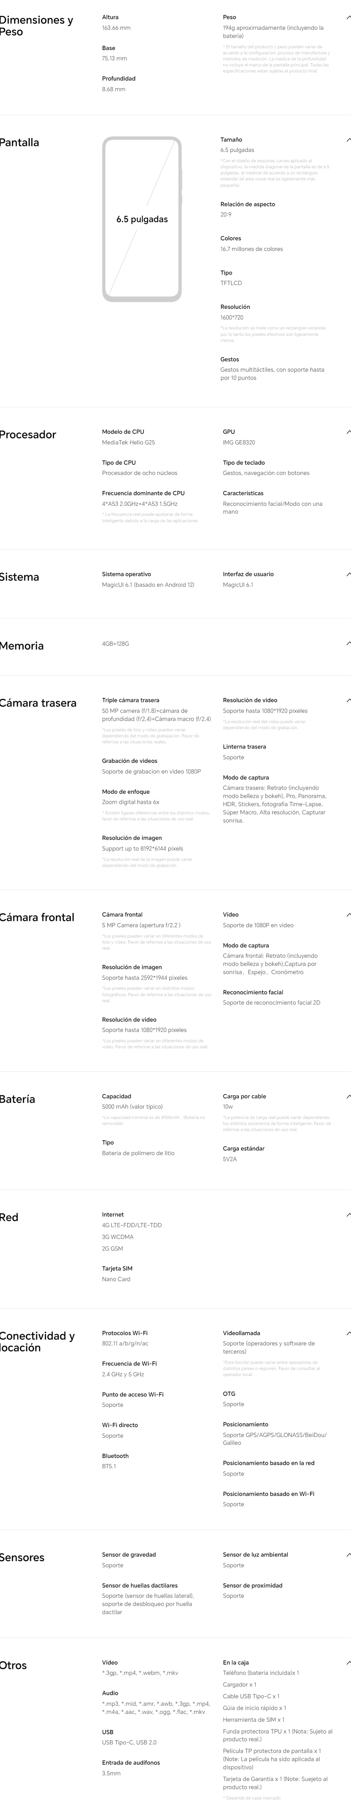Collapse the Red section chevron
This screenshot has height=1808, width=351.
(x=347, y=1215)
